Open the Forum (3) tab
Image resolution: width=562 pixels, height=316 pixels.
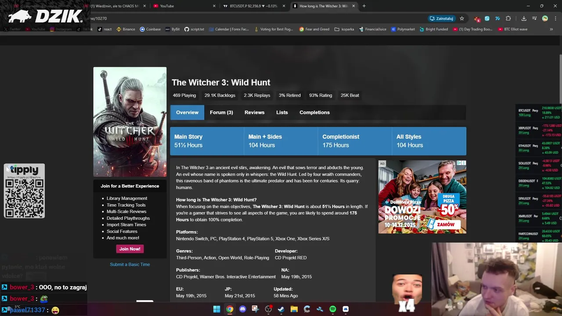point(221,112)
